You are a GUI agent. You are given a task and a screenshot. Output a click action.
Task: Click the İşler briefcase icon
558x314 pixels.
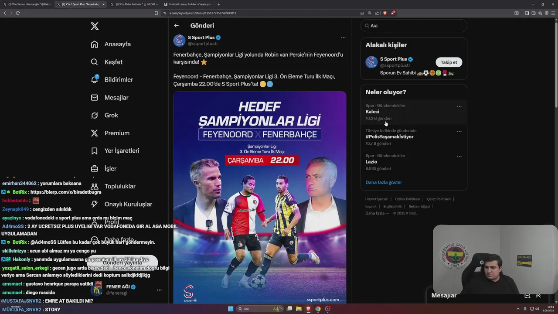point(94,168)
